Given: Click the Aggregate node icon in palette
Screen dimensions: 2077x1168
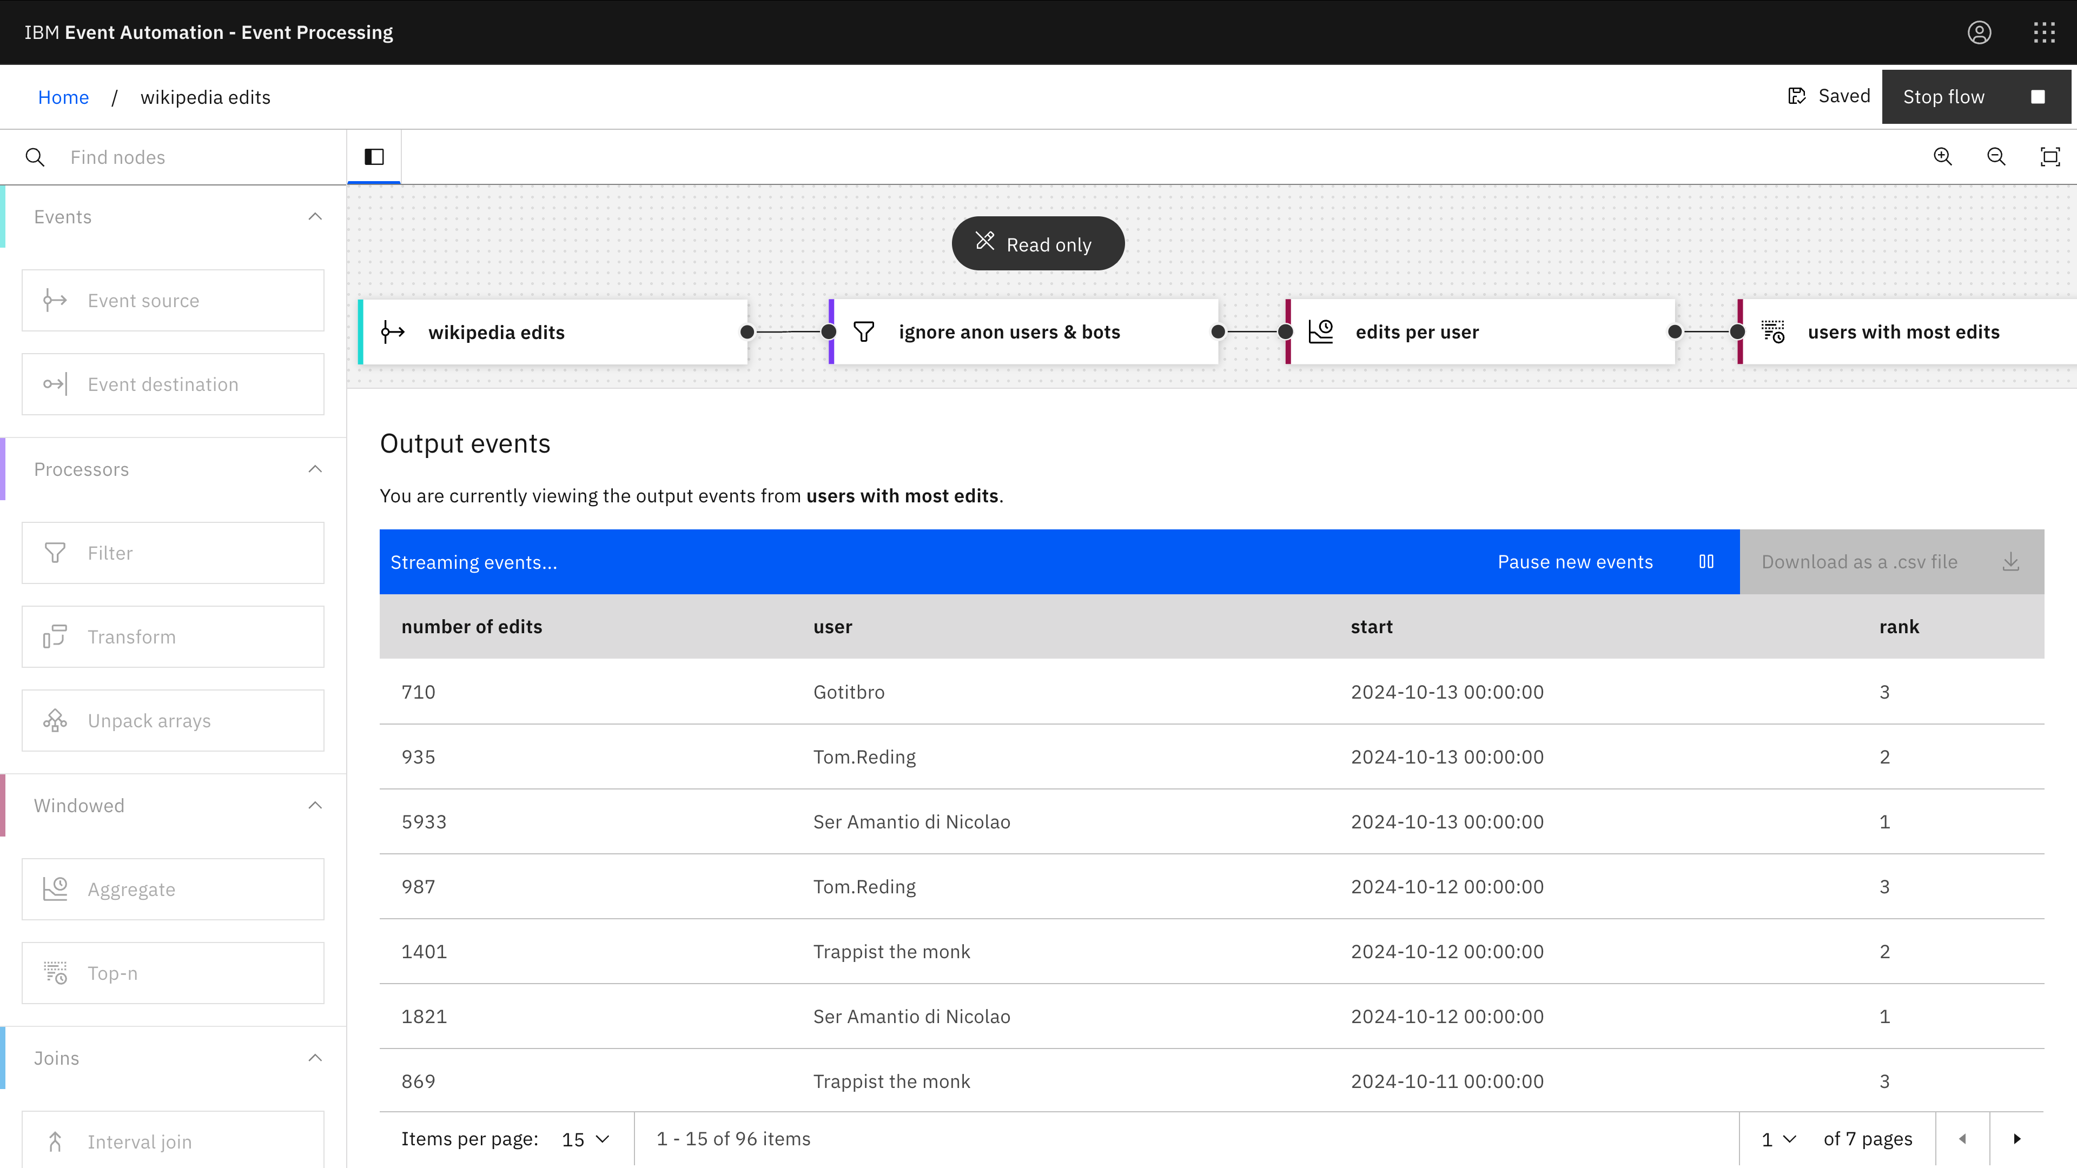Looking at the screenshot, I should point(56,889).
